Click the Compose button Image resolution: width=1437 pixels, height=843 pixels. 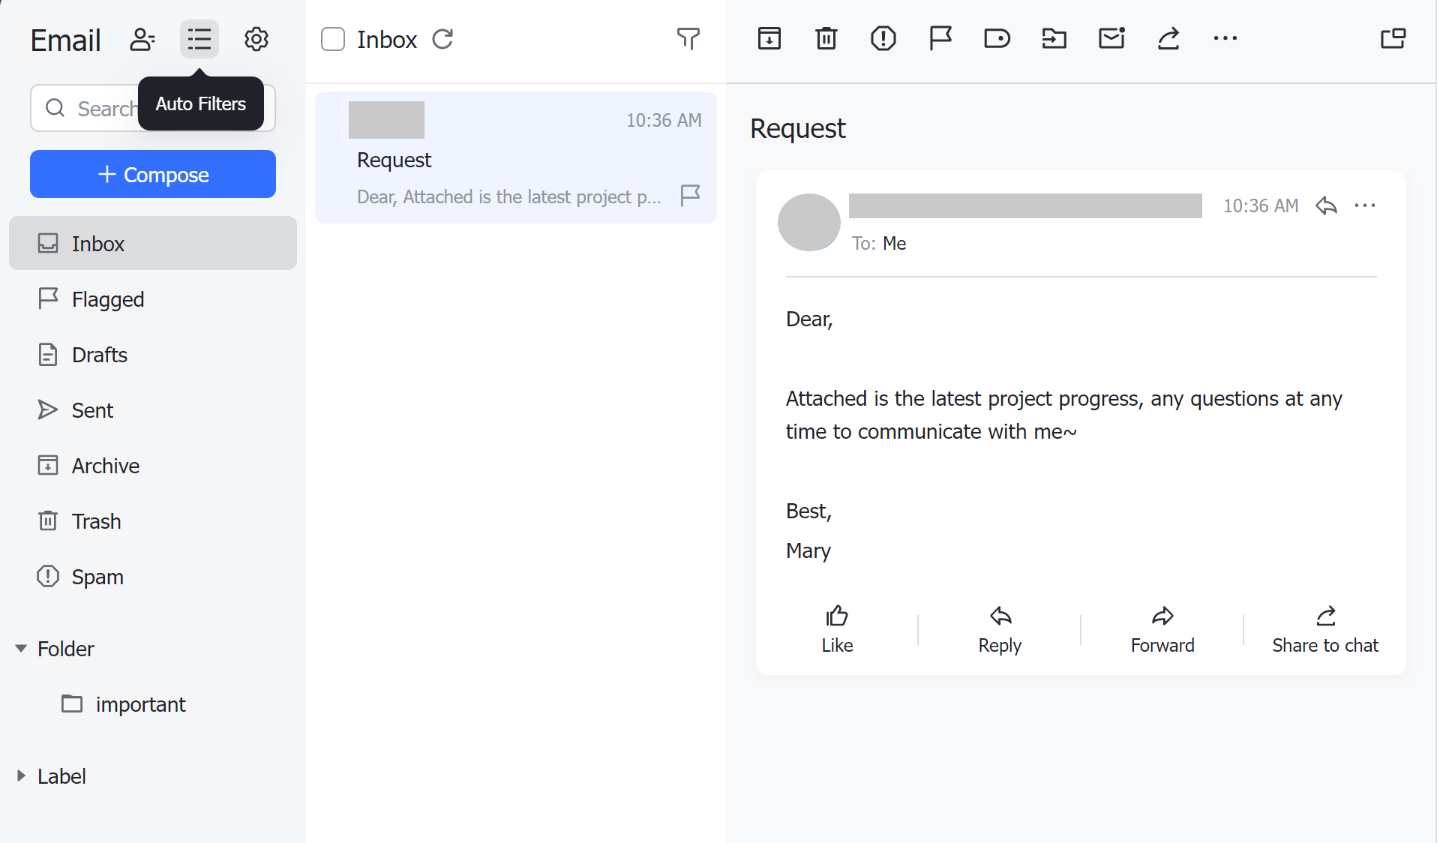152,174
